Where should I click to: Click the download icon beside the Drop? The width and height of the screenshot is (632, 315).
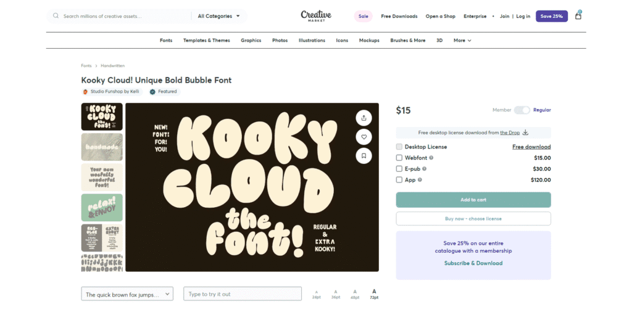click(x=525, y=133)
